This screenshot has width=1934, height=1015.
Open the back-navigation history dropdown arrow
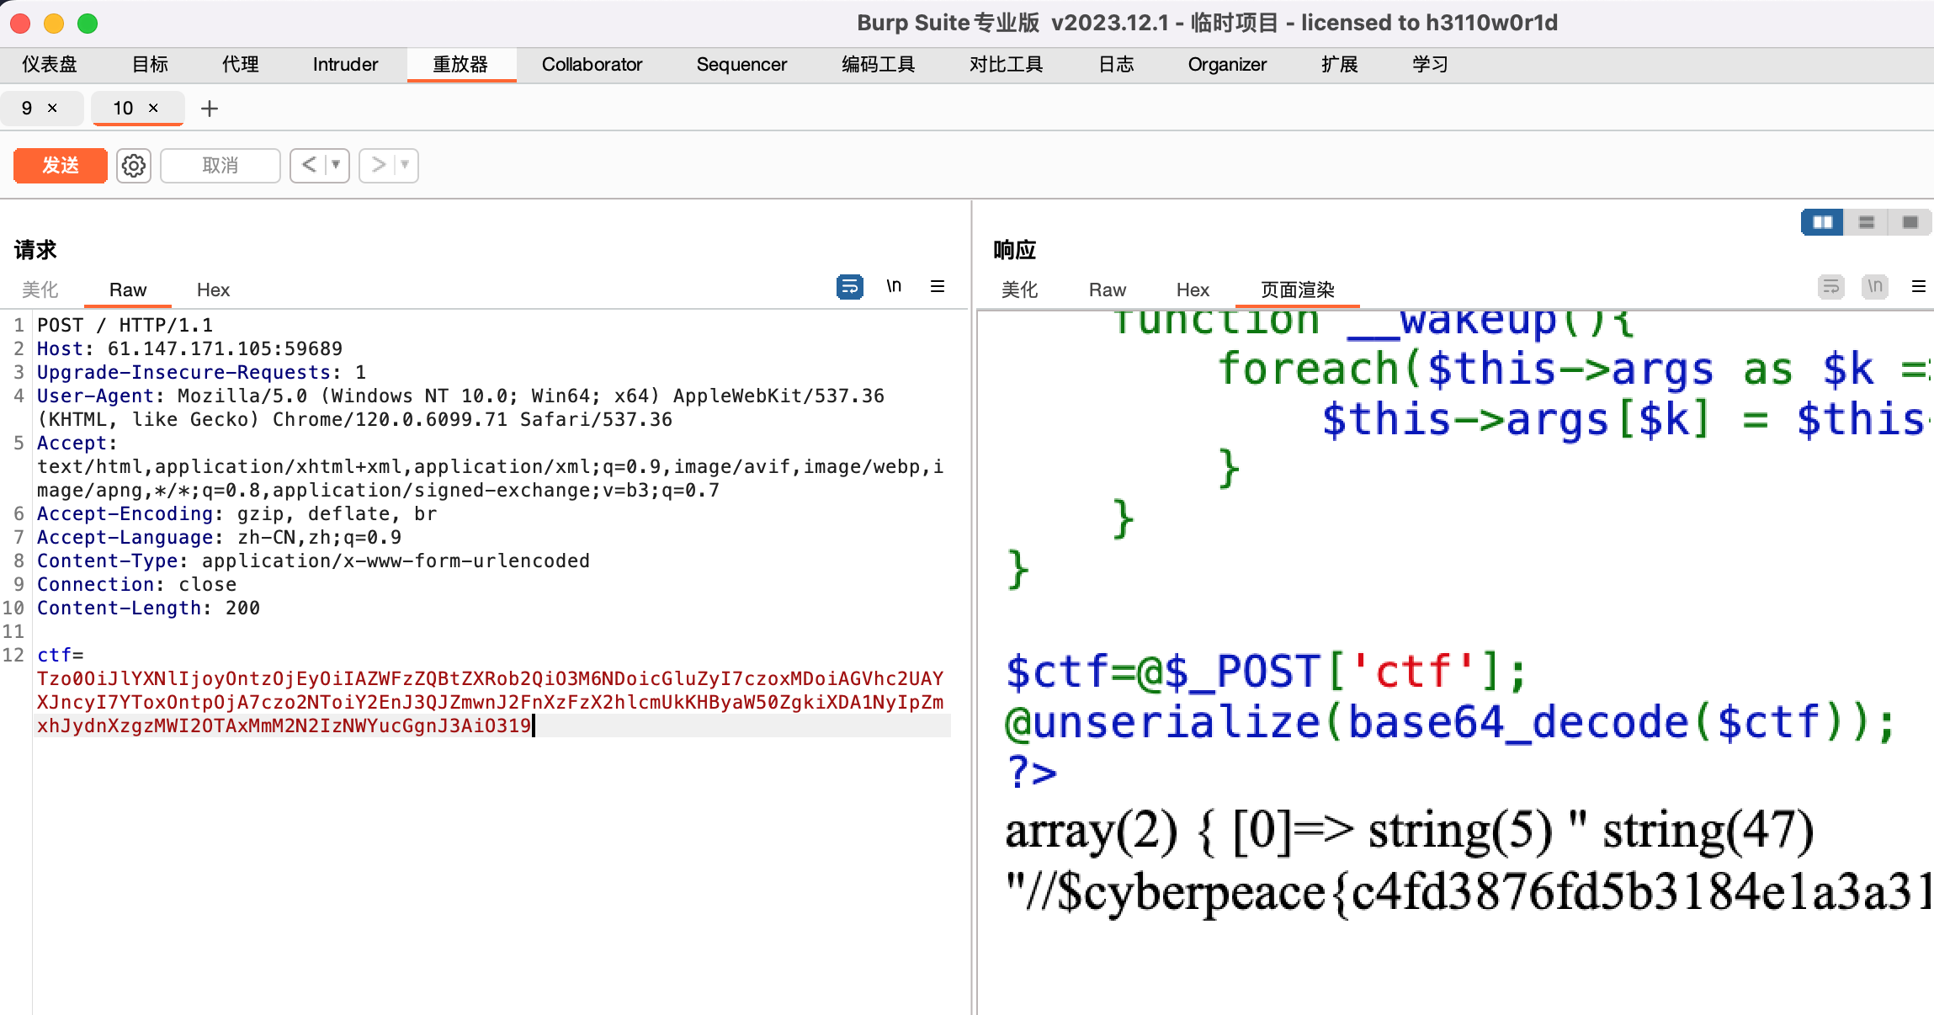point(335,165)
